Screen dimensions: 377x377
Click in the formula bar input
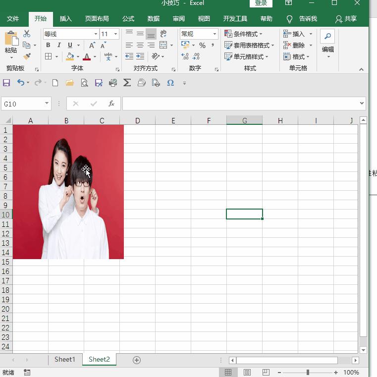pos(240,104)
